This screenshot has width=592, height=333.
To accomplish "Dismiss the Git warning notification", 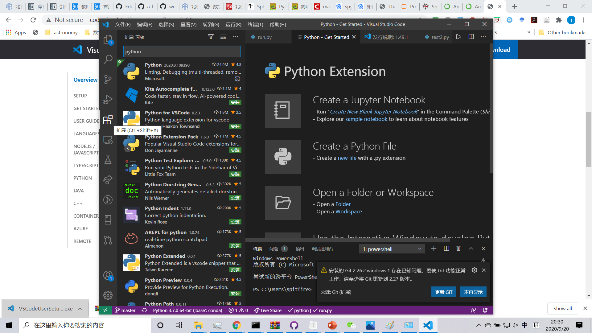I will click(484, 270).
